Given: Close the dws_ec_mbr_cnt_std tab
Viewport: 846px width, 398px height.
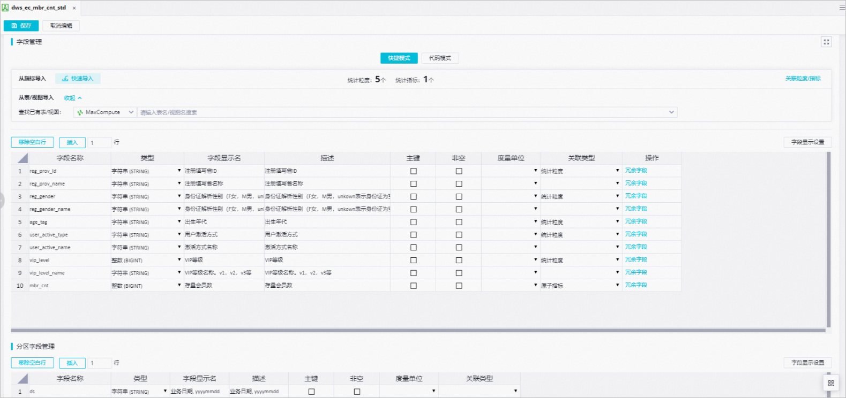Looking at the screenshot, I should pos(74,8).
